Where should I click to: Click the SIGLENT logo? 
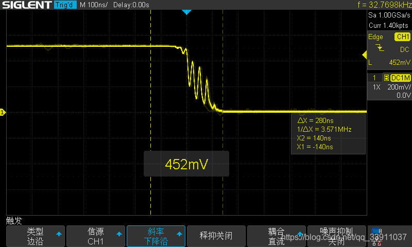click(x=27, y=5)
